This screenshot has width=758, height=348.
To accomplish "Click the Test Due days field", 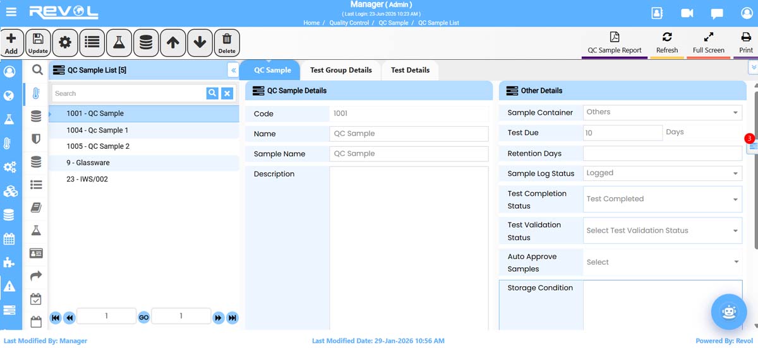I will click(x=622, y=132).
